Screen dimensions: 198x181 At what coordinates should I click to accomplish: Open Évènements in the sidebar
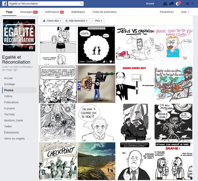12,132
